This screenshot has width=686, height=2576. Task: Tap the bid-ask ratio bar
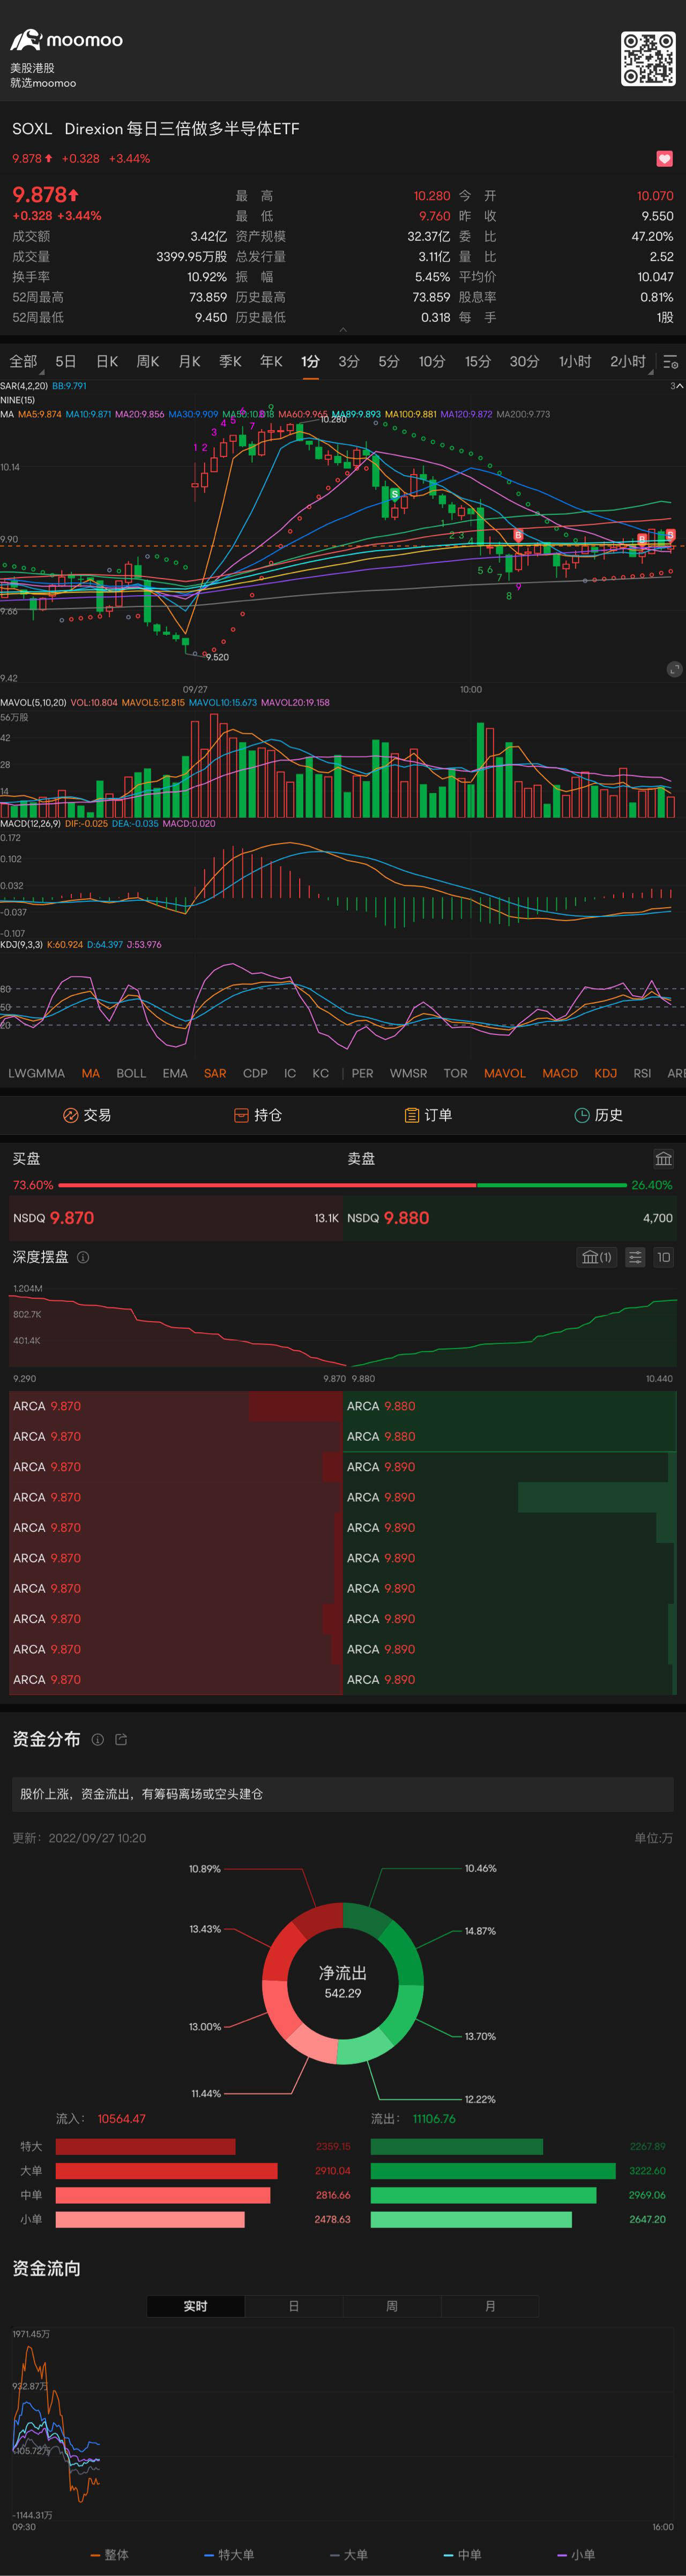pyautogui.click(x=343, y=1185)
